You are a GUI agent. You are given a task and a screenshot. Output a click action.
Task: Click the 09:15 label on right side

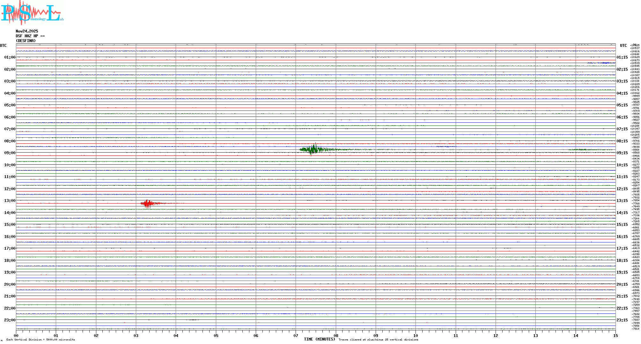[x=622, y=153]
